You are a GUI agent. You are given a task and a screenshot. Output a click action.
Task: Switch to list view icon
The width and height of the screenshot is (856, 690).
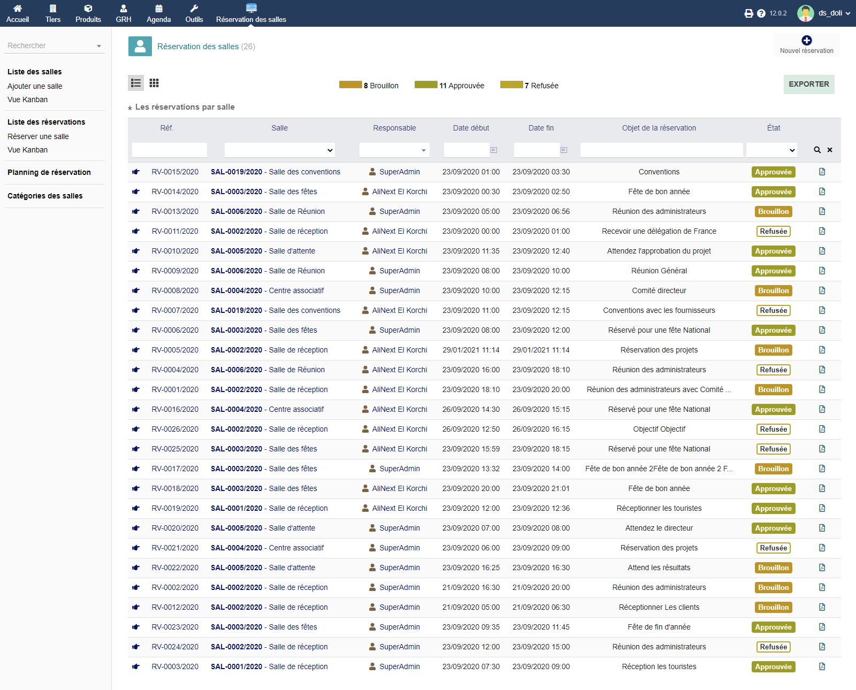point(136,83)
